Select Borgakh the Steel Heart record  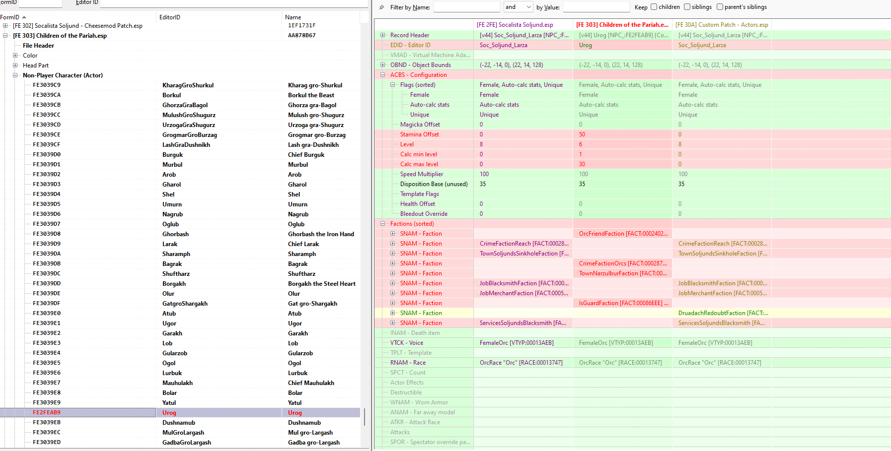click(180, 284)
